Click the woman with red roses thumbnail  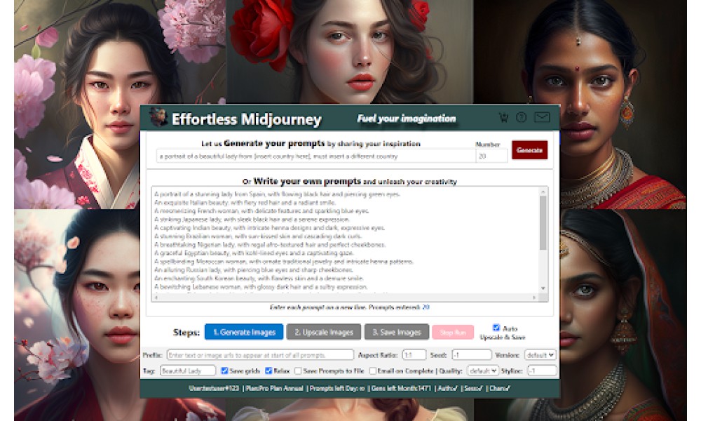pos(349,51)
